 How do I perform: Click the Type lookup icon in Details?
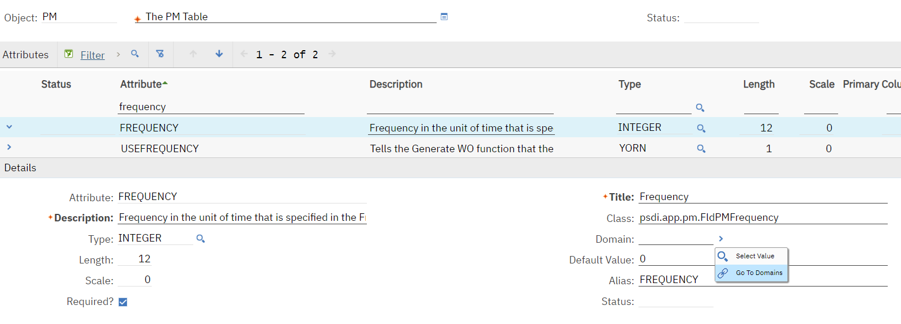pos(201,239)
